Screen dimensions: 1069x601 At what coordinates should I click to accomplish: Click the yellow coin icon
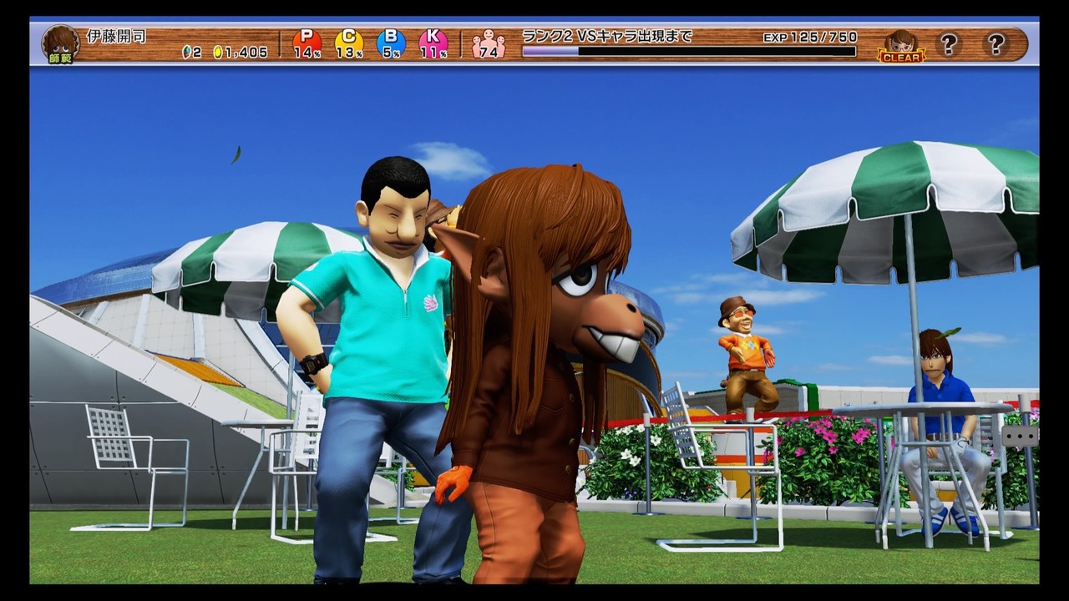coord(218,53)
